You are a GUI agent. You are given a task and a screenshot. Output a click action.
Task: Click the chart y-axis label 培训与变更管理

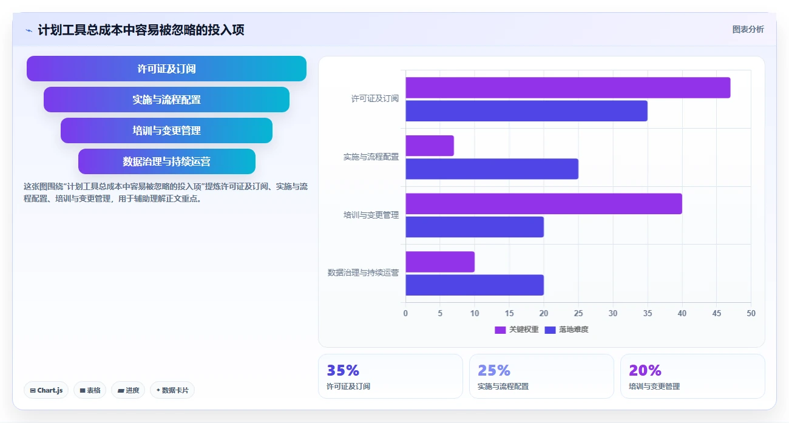(x=371, y=215)
